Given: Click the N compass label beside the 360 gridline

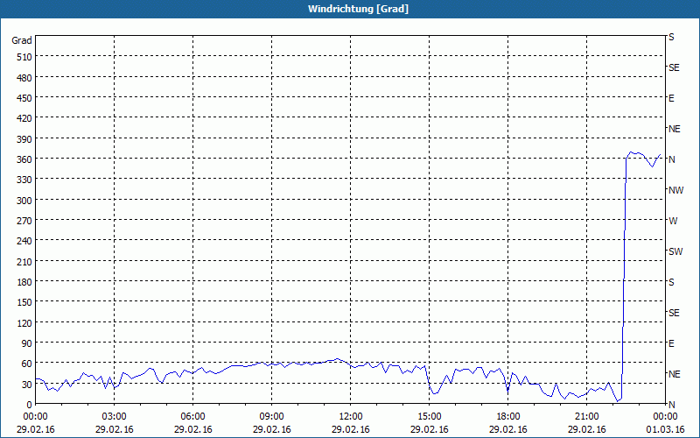Looking at the screenshot, I should pyautogui.click(x=671, y=159).
